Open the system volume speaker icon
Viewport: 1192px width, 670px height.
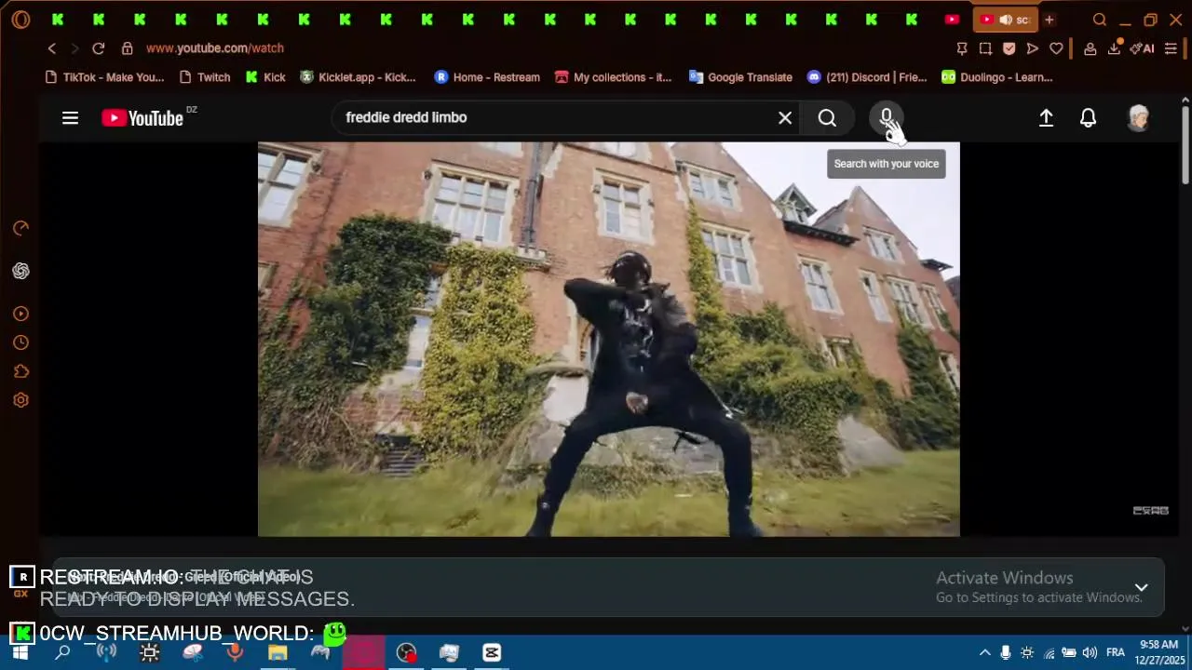[x=1090, y=652]
